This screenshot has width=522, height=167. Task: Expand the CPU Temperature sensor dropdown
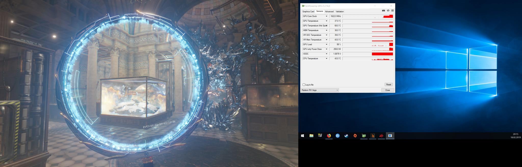point(327,58)
